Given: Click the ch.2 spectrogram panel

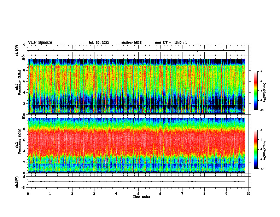Looking at the screenshot, I should tap(136, 145).
